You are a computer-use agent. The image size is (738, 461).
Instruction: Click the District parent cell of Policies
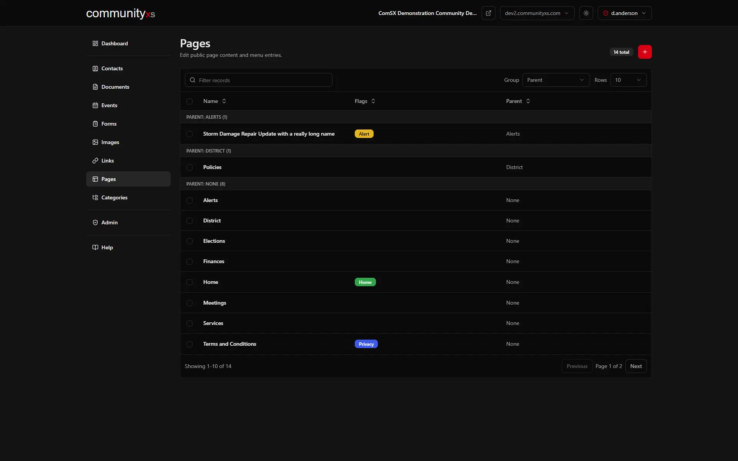coord(514,167)
